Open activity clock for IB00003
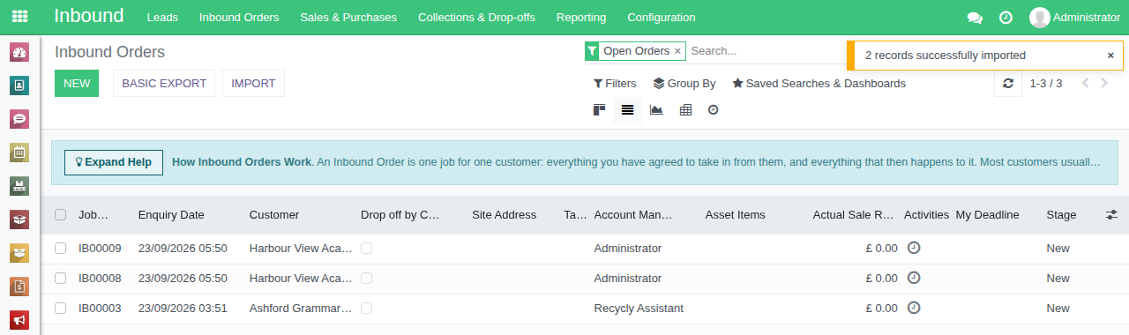The image size is (1129, 335). [x=914, y=308]
